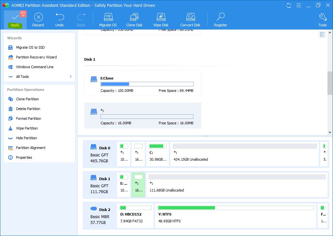Discard pending changes in toolbar
Image resolution: width=333 pixels, height=236 pixels.
coord(38,20)
